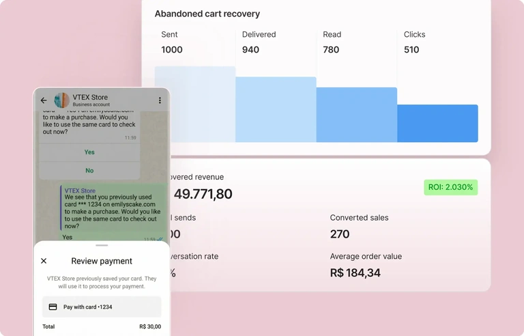This screenshot has height=336, width=524.
Task: Click the drag handle atop payment sheet
Action: [x=102, y=245]
